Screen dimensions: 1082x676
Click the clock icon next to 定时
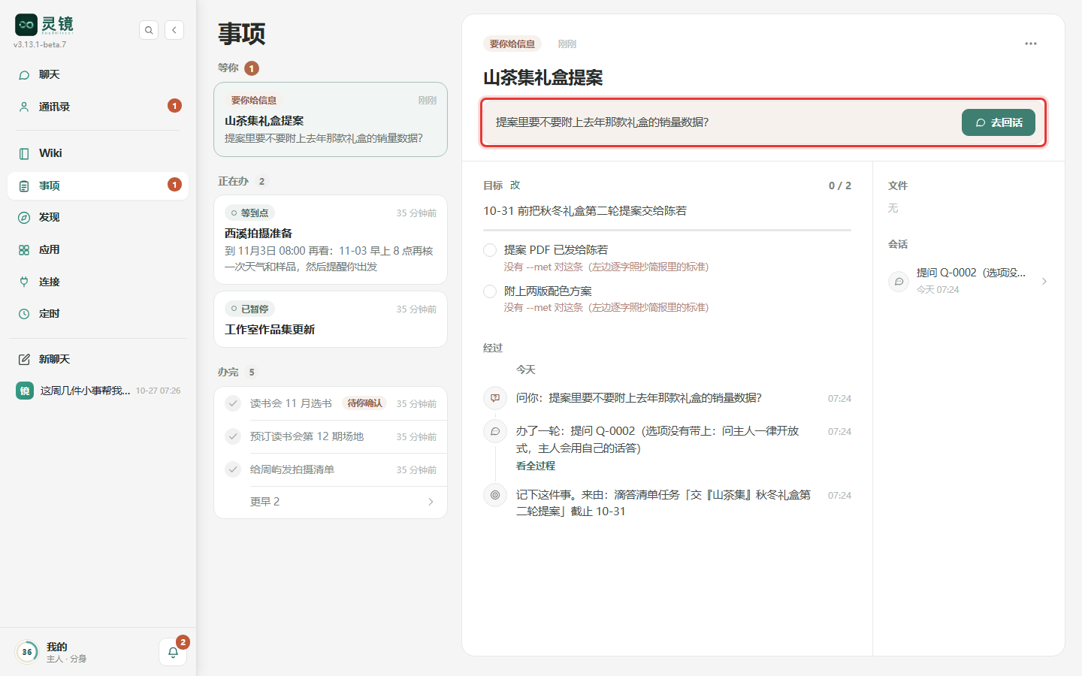click(24, 314)
